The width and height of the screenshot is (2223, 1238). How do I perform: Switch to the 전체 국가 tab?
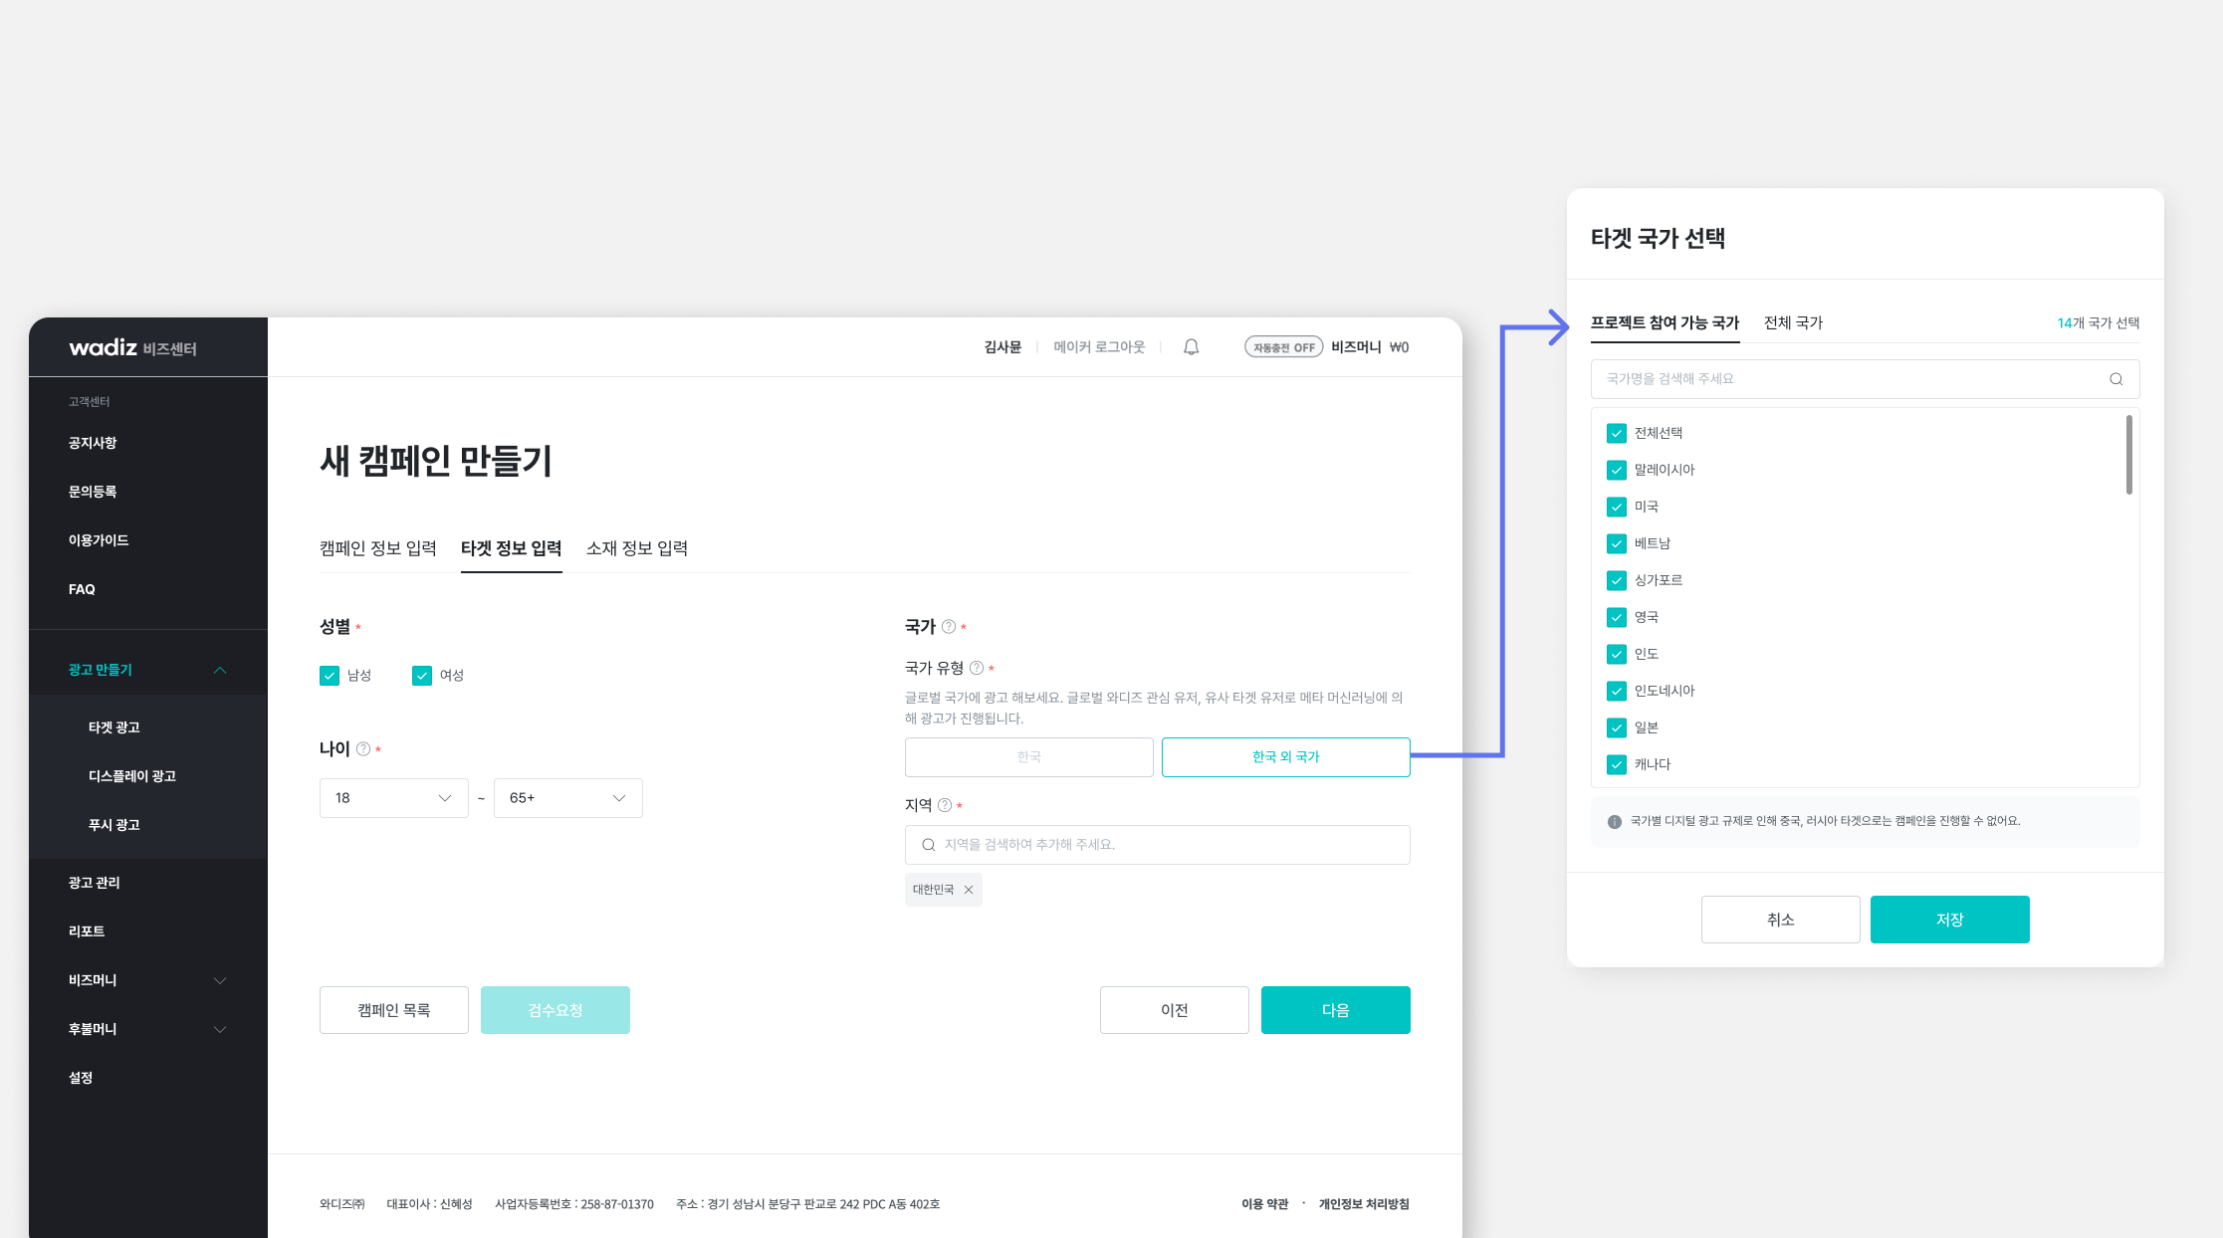click(x=1793, y=322)
